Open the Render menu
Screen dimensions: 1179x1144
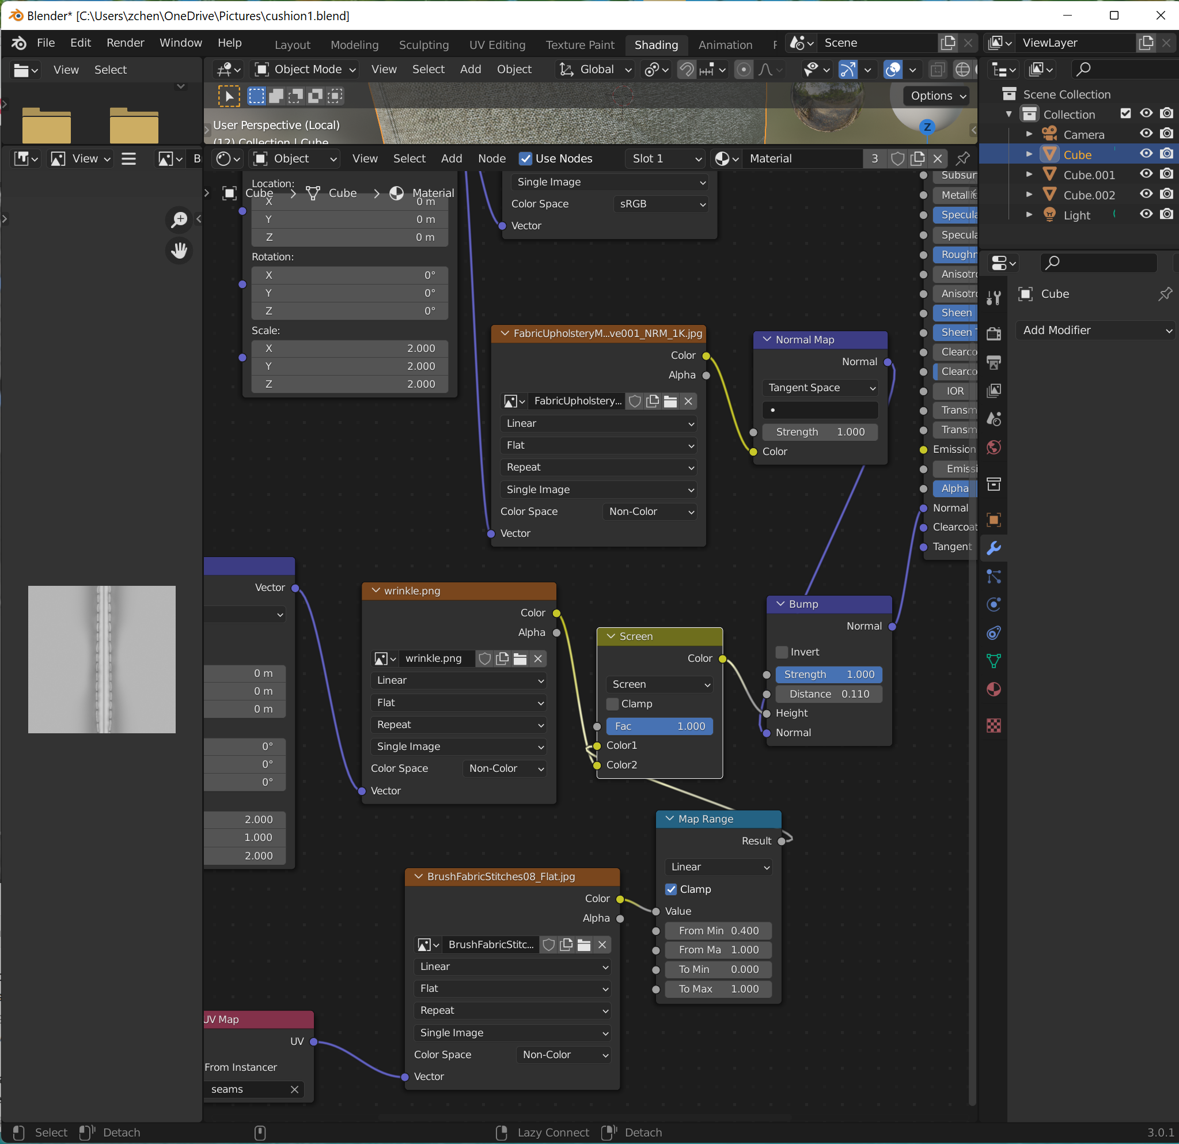[x=125, y=43]
